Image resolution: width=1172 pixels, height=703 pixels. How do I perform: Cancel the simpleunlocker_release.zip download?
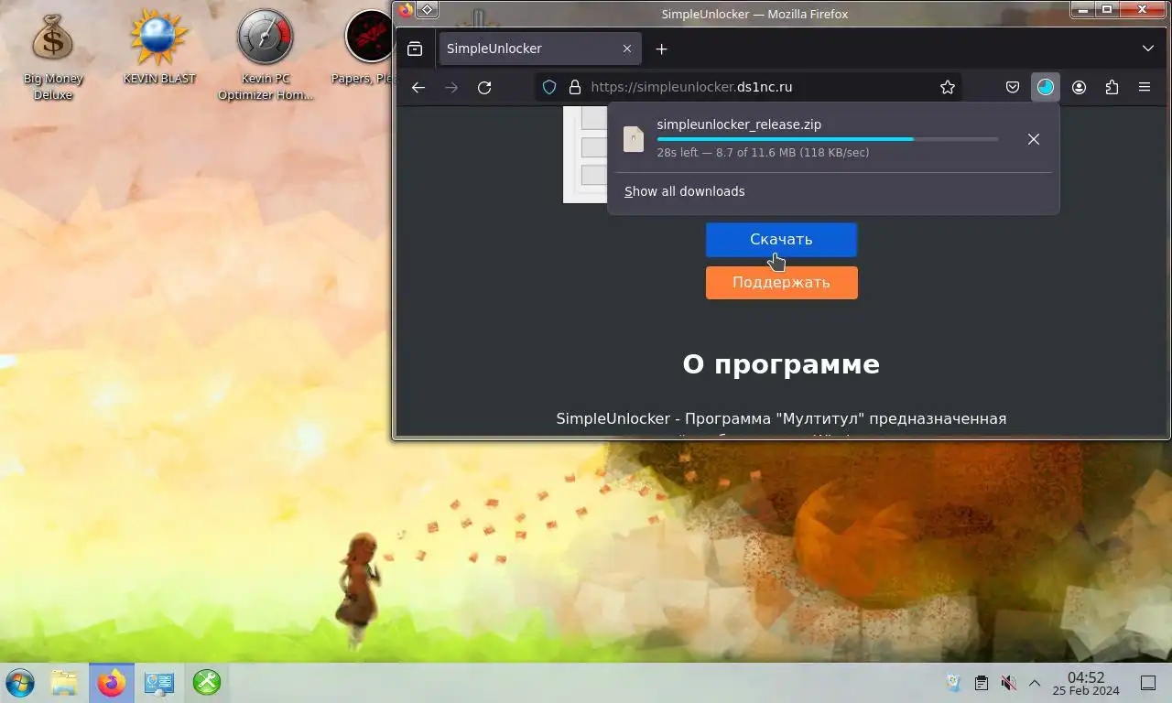1034,139
